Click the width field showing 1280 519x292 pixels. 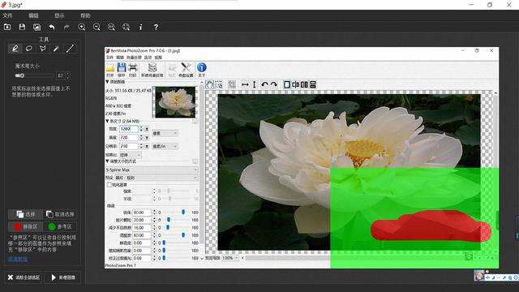click(x=128, y=129)
